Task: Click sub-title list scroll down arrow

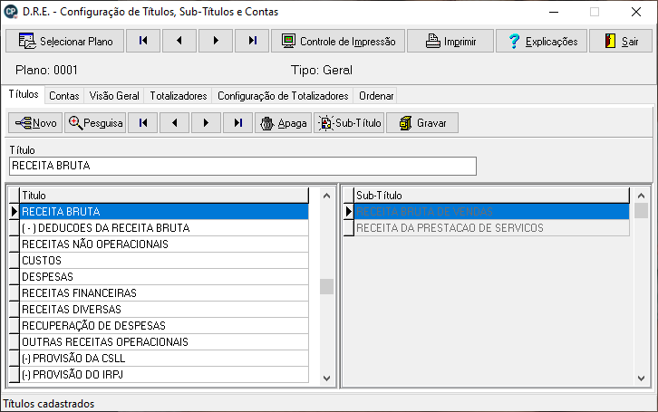Action: point(641,378)
